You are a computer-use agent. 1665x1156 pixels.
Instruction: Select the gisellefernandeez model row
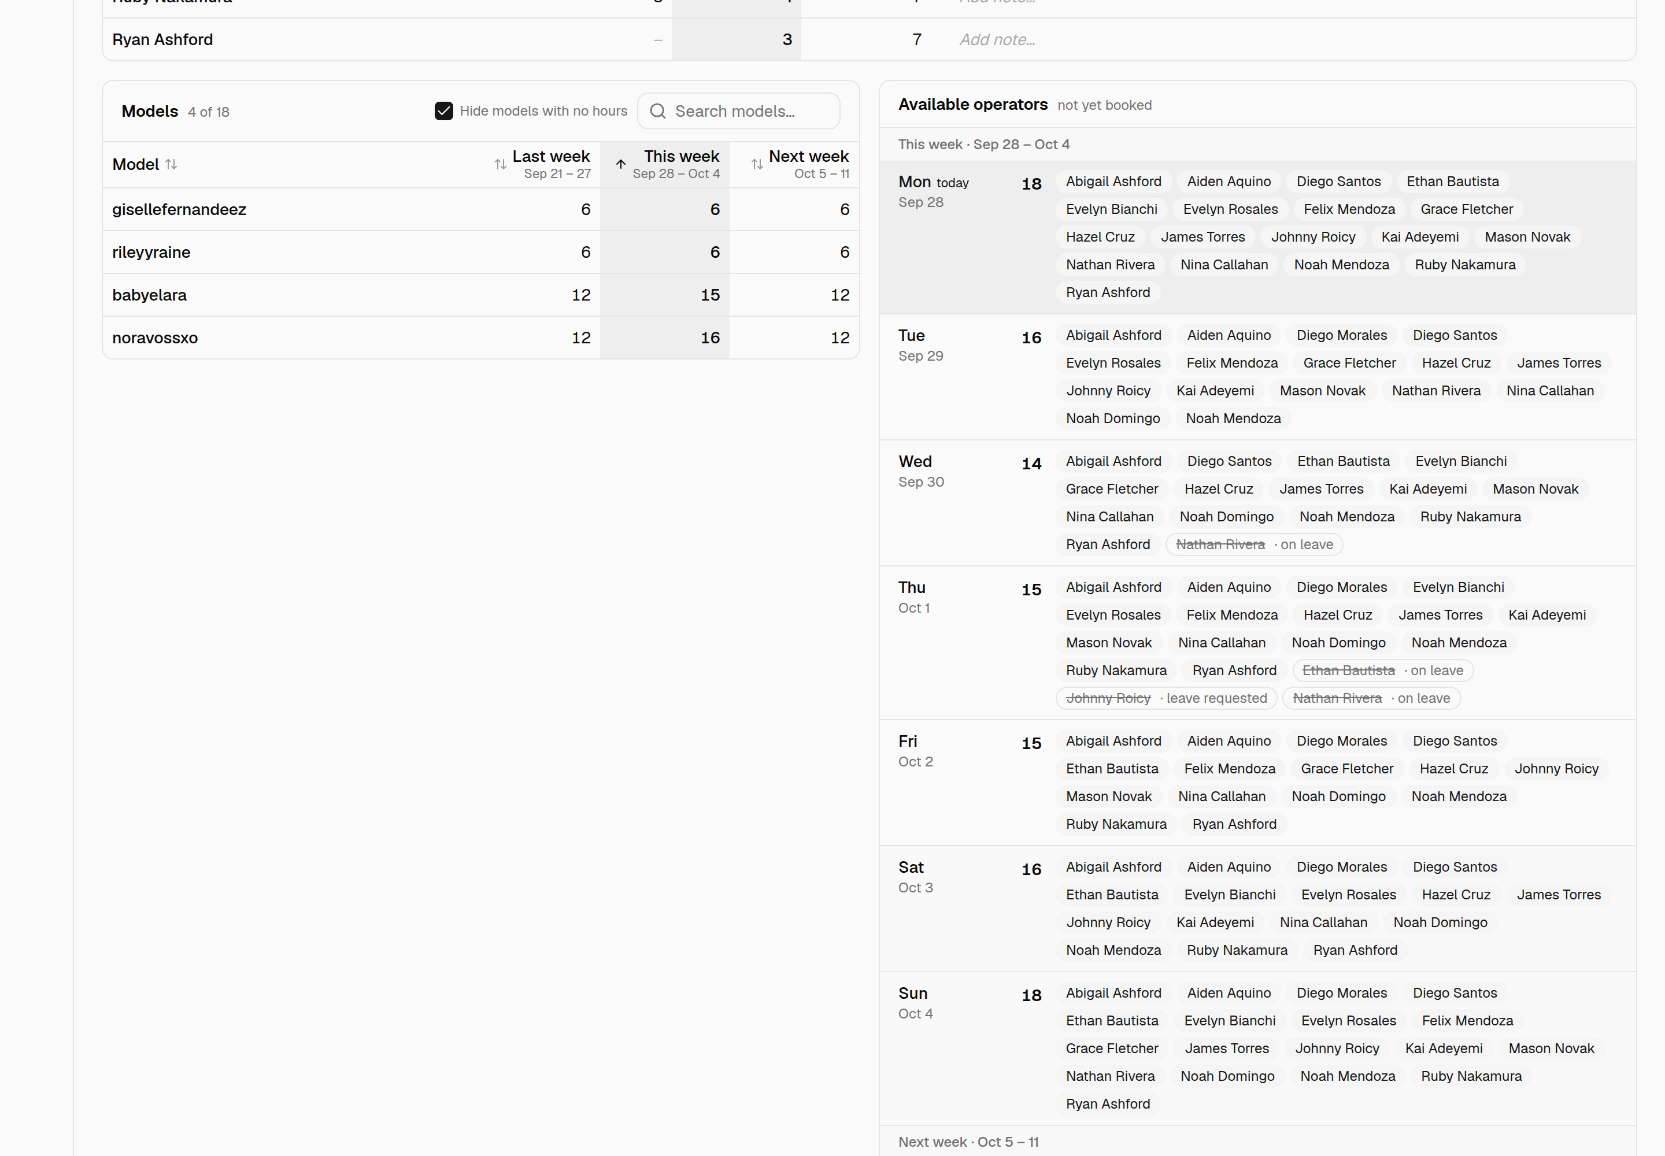(x=480, y=209)
